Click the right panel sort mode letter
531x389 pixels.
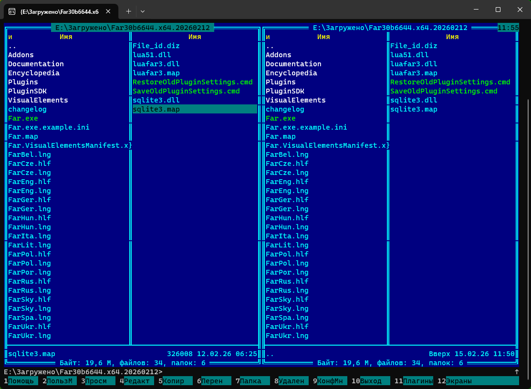coord(268,37)
